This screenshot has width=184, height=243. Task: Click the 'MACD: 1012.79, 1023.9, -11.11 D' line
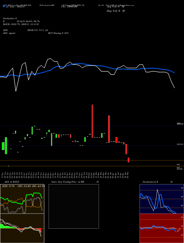21,24
